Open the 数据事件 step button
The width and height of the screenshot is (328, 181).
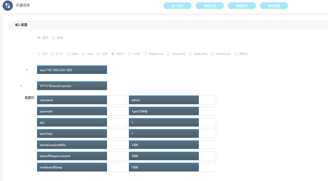click(x=242, y=6)
